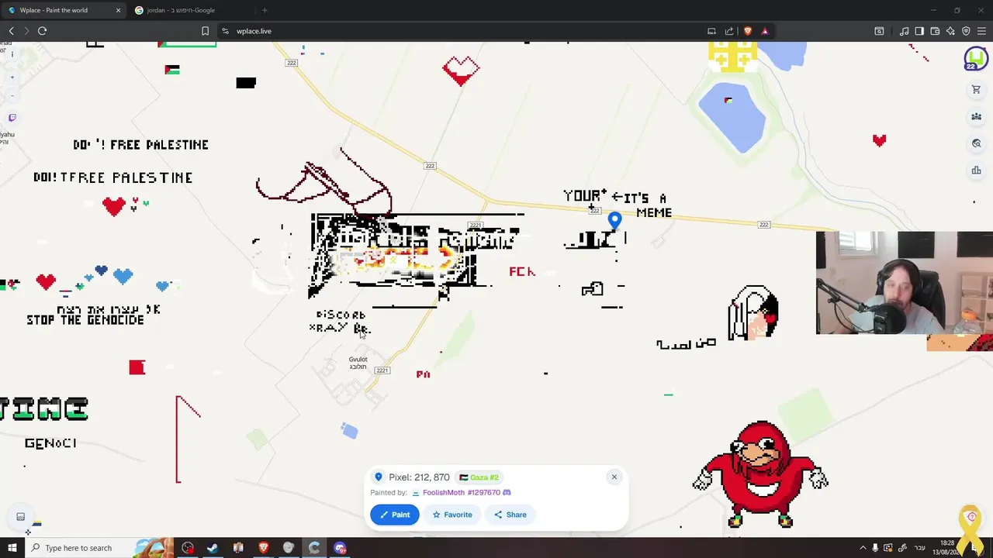This screenshot has width=993, height=558.
Task: Click the Twitch icon on left edge
Action: click(12, 118)
